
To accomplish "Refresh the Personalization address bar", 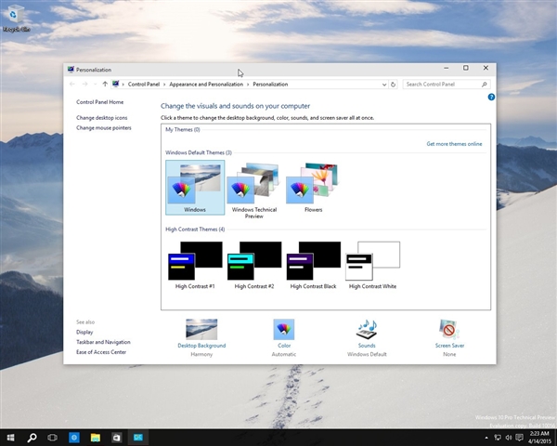I will click(394, 84).
